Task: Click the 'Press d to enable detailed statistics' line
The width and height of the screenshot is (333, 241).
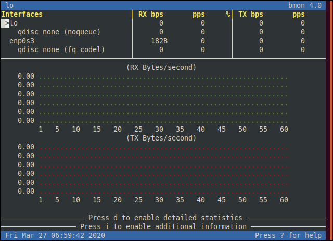Action: [x=165, y=218]
